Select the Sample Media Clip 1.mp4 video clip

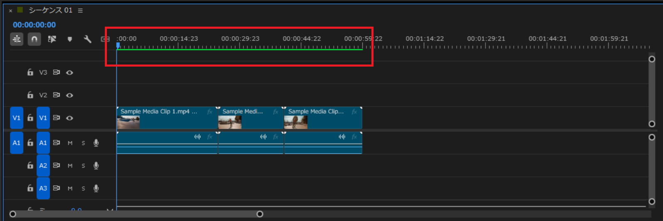pyautogui.click(x=166, y=118)
